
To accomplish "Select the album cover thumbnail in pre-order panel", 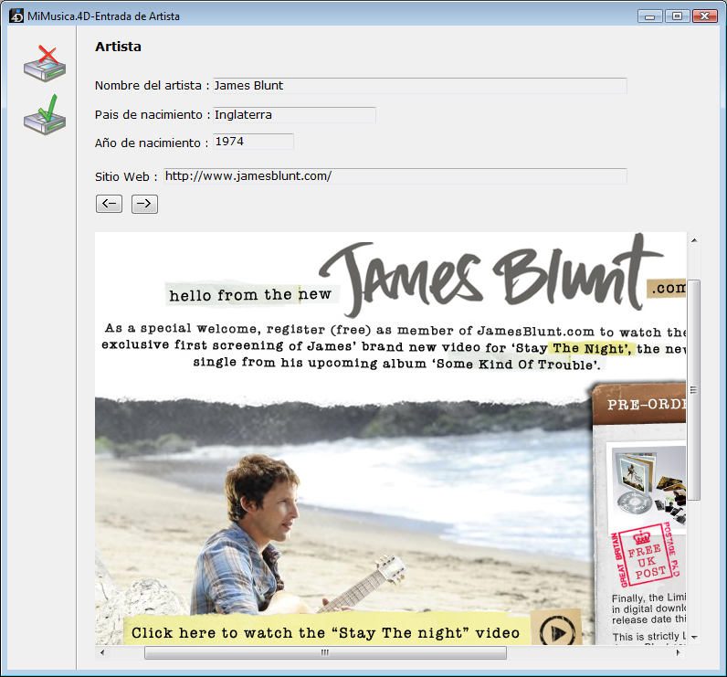I will (x=648, y=481).
